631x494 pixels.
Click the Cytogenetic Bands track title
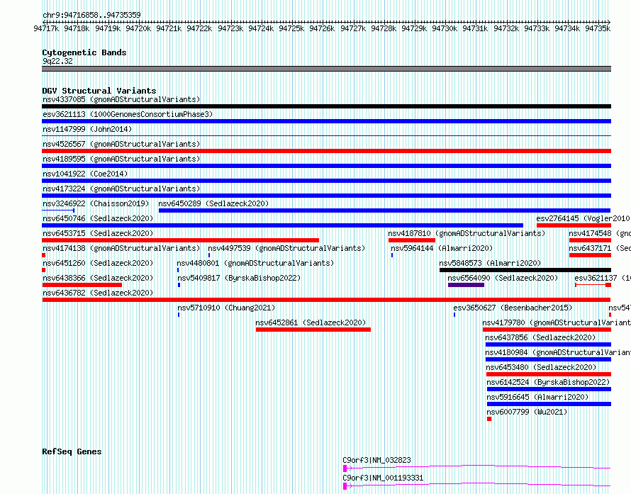(84, 52)
